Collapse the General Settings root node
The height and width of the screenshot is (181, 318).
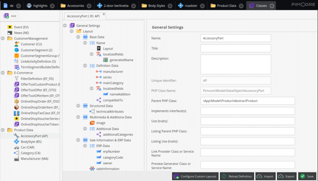pos(65,25)
